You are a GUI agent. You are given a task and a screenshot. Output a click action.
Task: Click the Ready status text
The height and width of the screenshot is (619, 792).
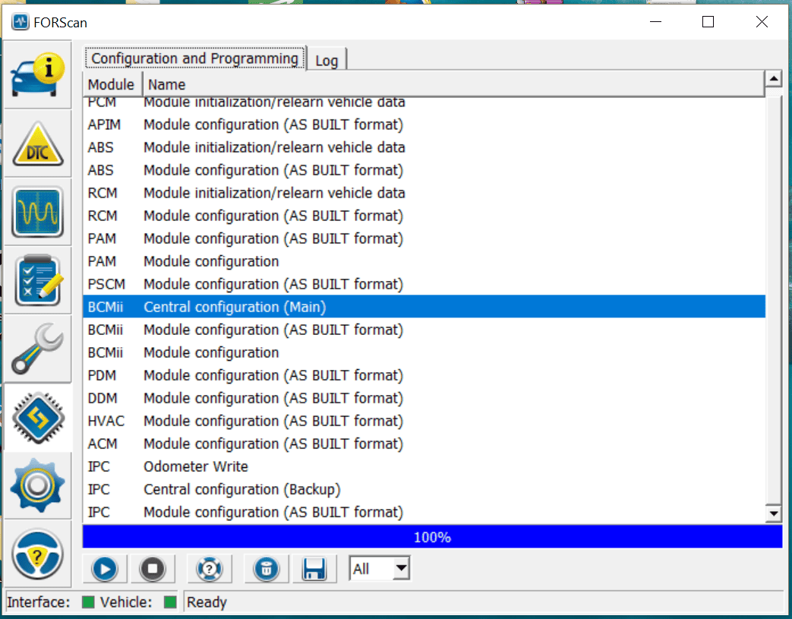pyautogui.click(x=207, y=602)
